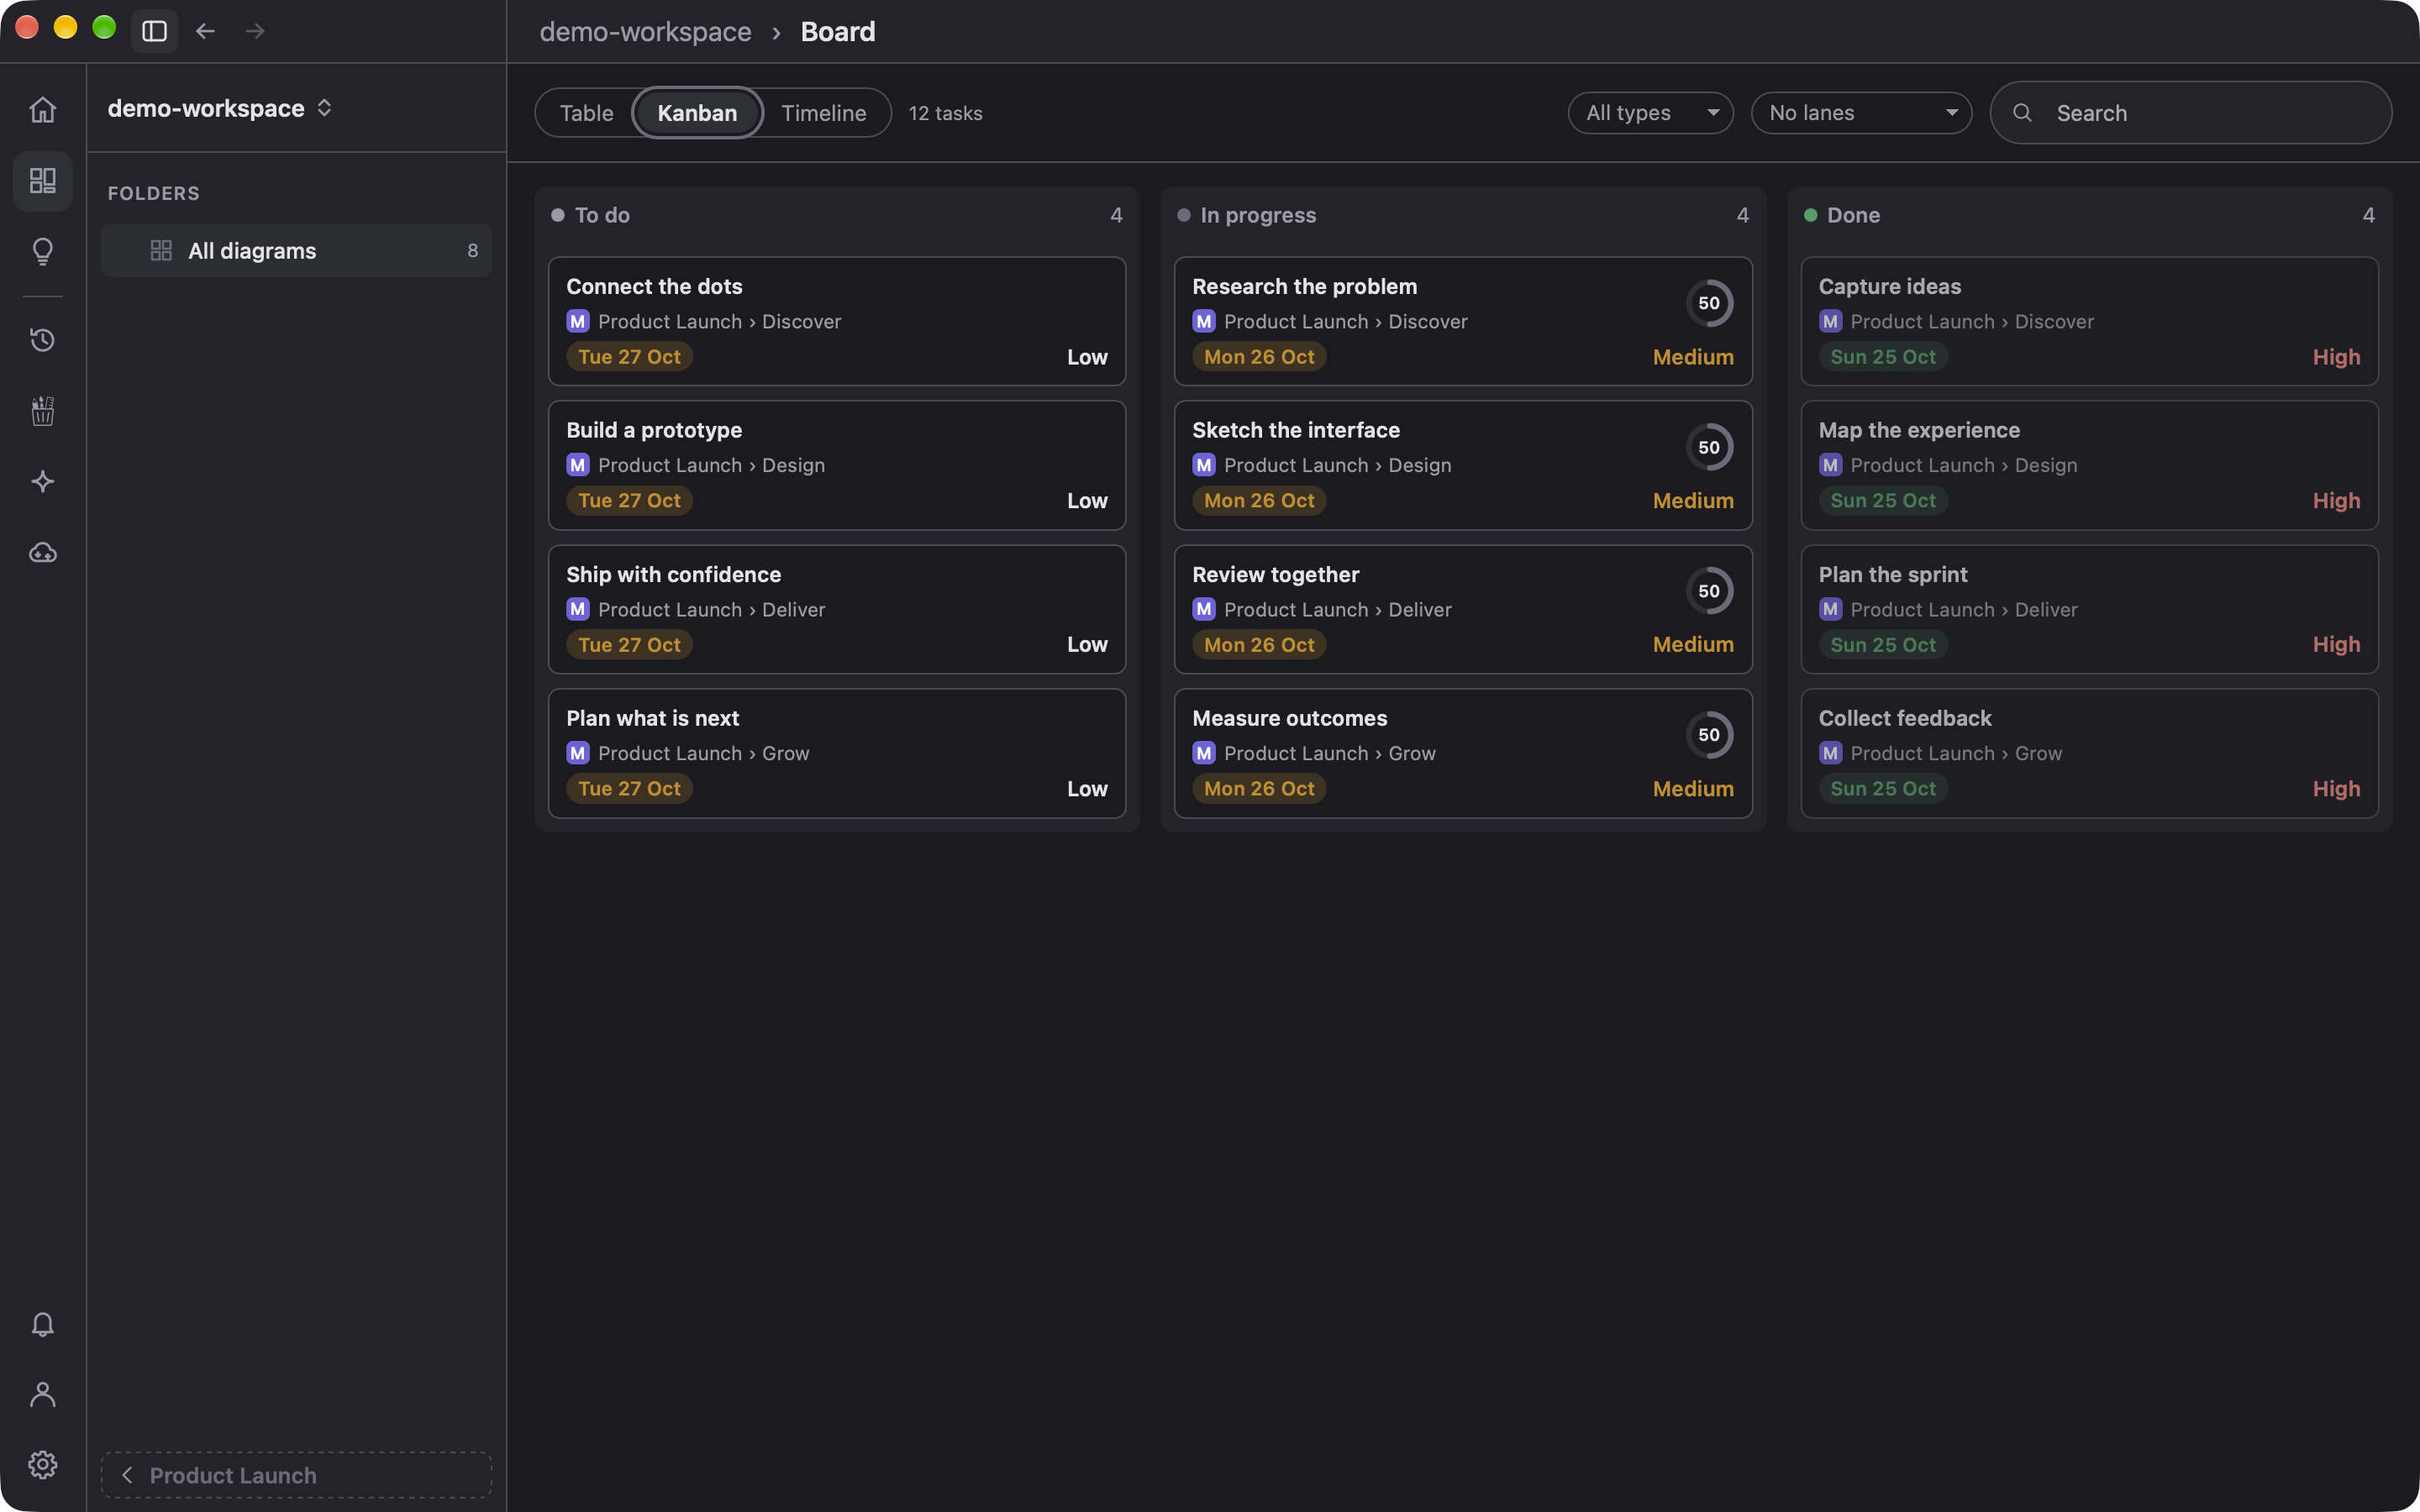Open the Sketch the interface card title

pos(1295,430)
